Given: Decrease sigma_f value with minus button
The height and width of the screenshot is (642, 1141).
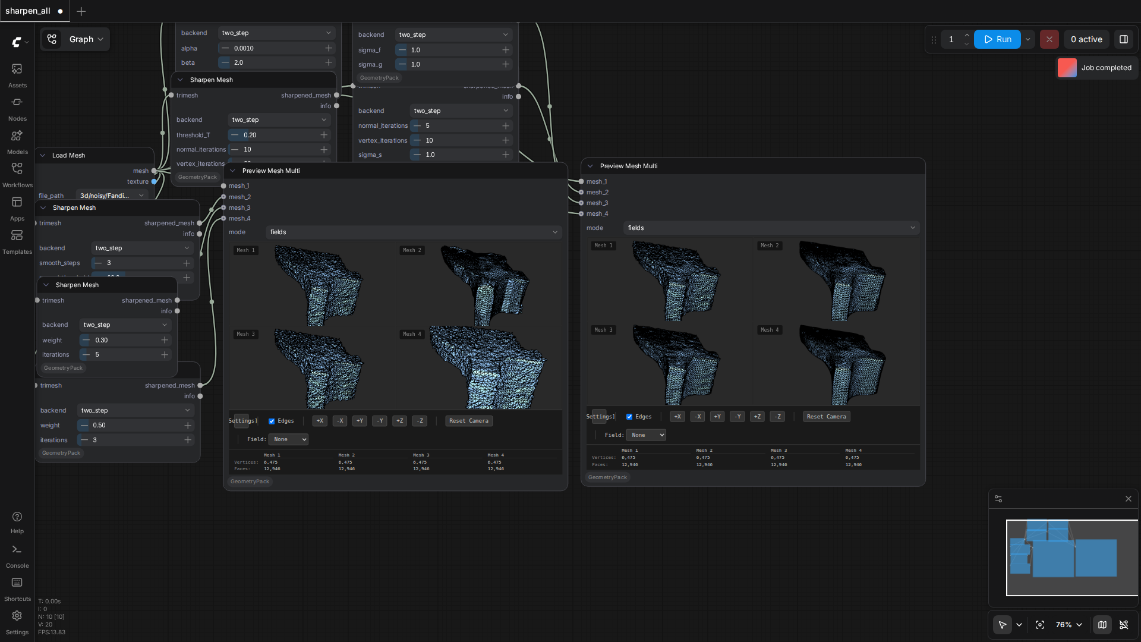Looking at the screenshot, I should pyautogui.click(x=402, y=50).
